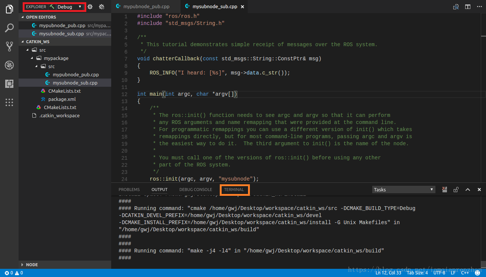486x277 pixels.
Task: Select mysubnode_sub.cpp in Open Editors list
Action: (65, 34)
